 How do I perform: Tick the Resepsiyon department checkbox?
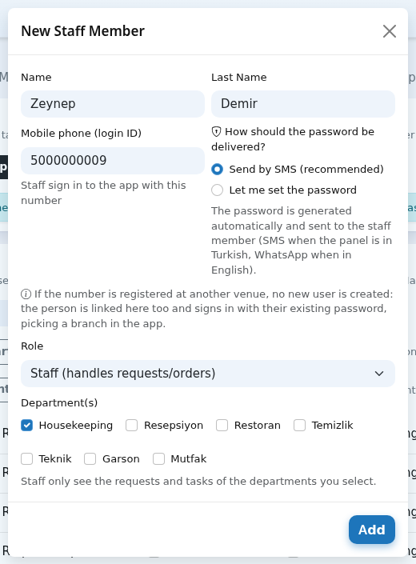tap(131, 425)
